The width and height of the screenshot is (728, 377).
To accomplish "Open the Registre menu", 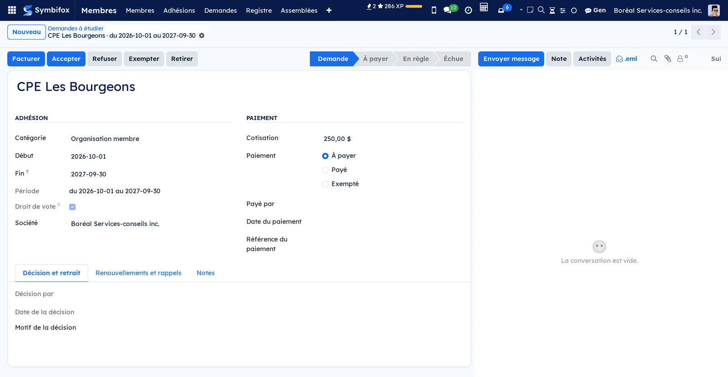I will 259,10.
